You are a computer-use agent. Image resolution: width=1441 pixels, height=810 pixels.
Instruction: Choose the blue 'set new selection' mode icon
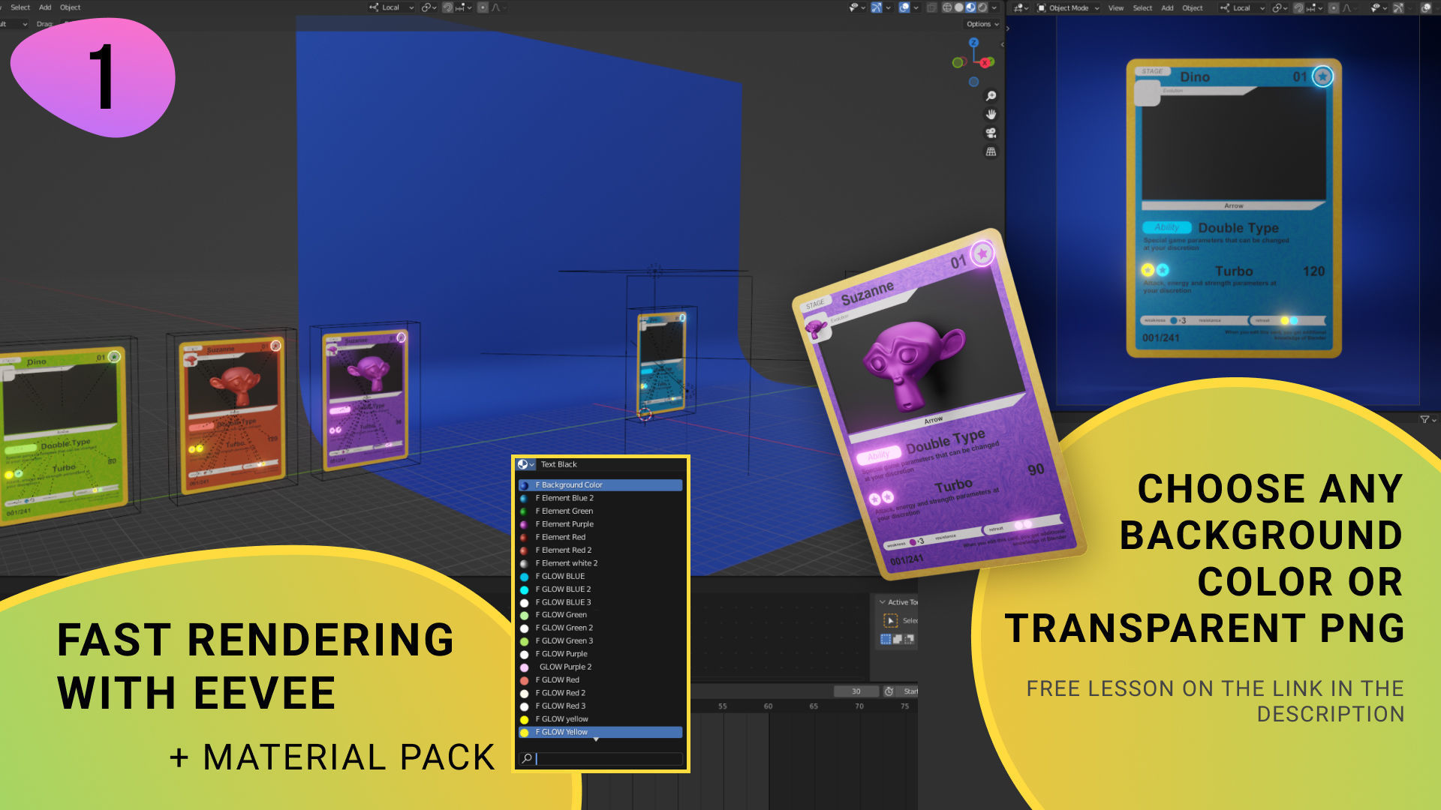pyautogui.click(x=886, y=639)
